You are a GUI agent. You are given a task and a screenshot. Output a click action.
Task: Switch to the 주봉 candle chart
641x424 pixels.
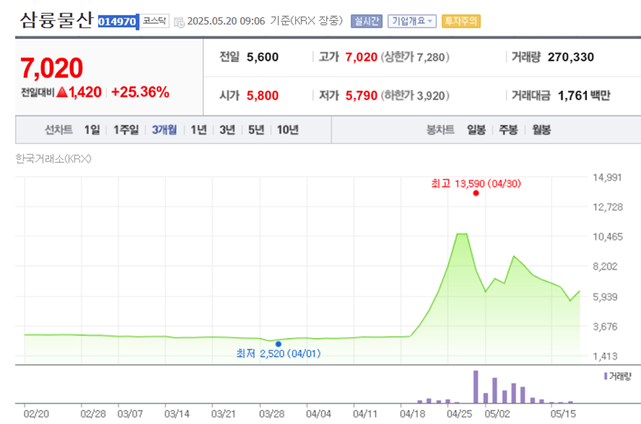coord(508,130)
